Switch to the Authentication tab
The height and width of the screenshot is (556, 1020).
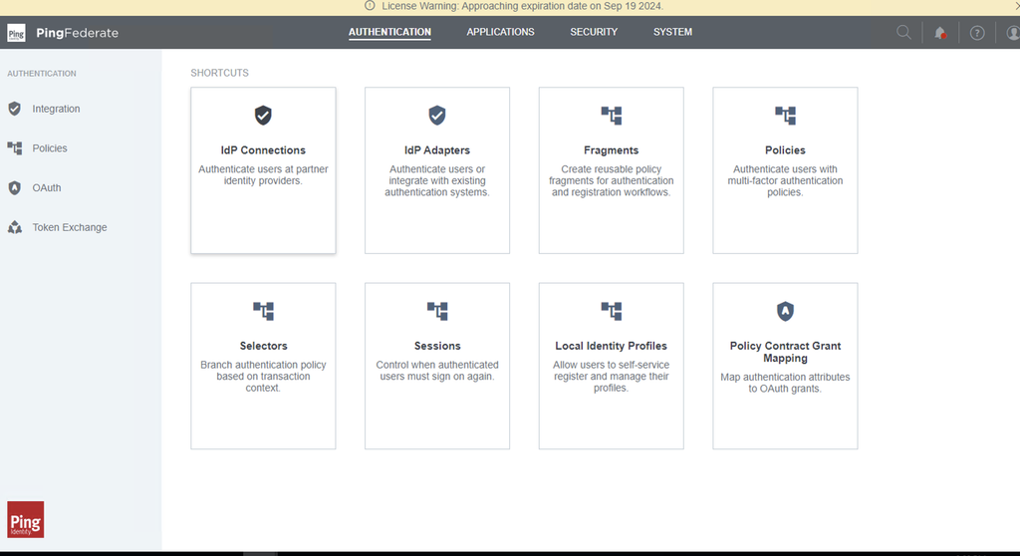tap(389, 32)
